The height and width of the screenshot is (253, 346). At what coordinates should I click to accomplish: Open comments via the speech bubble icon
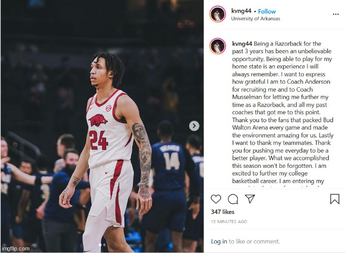click(233, 199)
